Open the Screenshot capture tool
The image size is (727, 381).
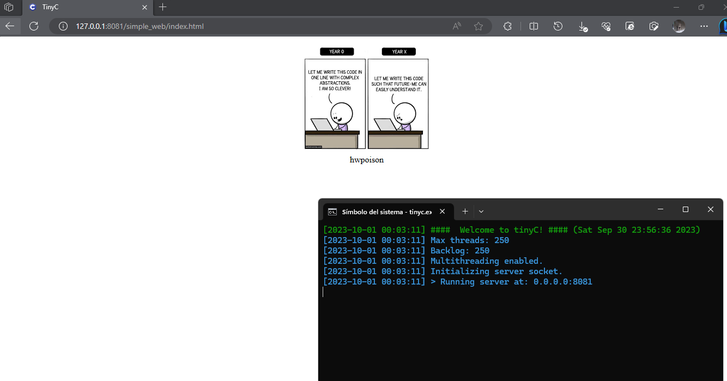click(x=655, y=26)
